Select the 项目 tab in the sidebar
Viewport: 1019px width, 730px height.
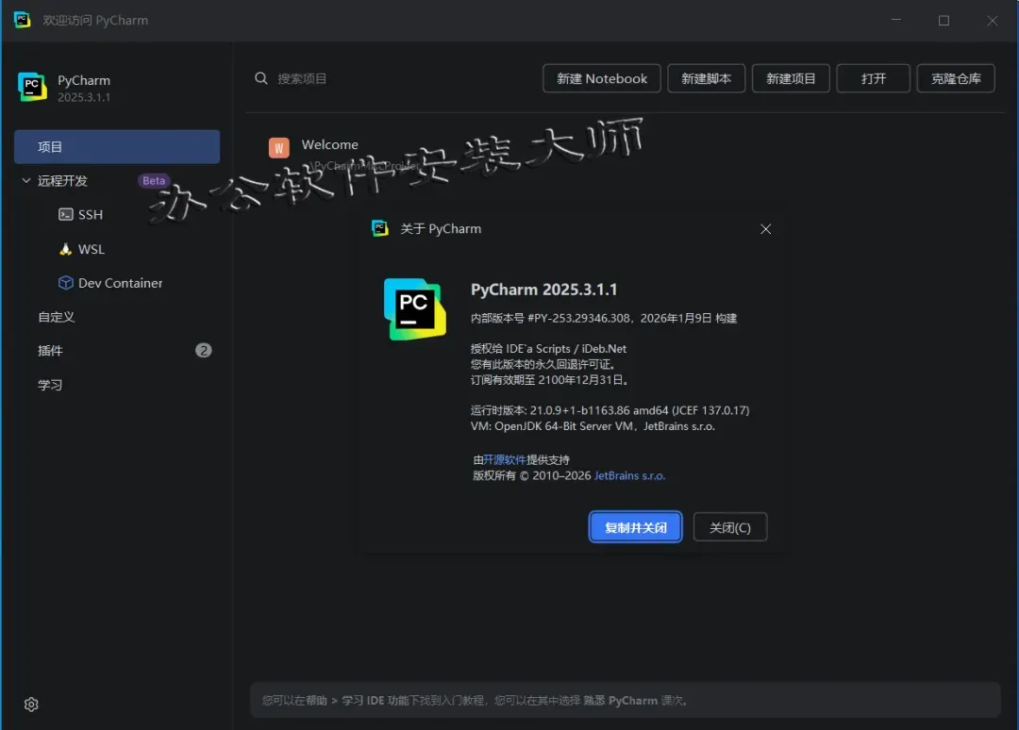[x=117, y=147]
